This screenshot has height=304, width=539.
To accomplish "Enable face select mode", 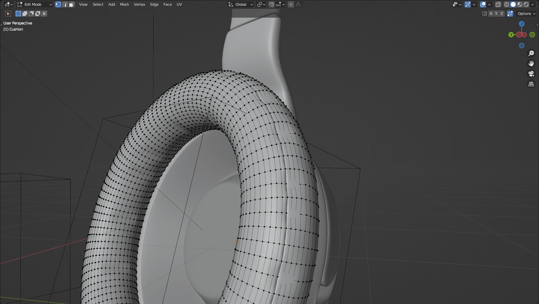I will pos(71,4).
